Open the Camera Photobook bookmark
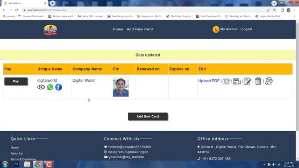This screenshot has width=299, height=168. (31, 16)
